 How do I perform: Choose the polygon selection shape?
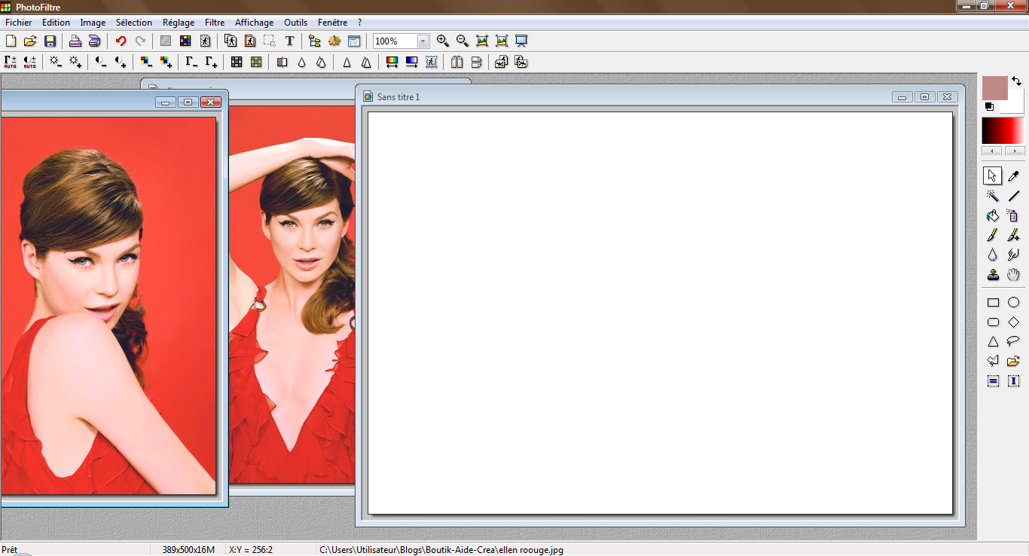click(993, 362)
